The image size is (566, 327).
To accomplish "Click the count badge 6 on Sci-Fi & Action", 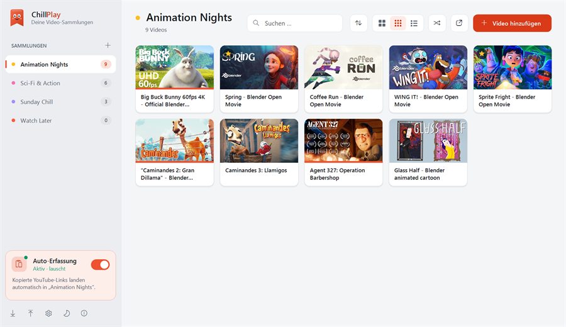I will [106, 83].
